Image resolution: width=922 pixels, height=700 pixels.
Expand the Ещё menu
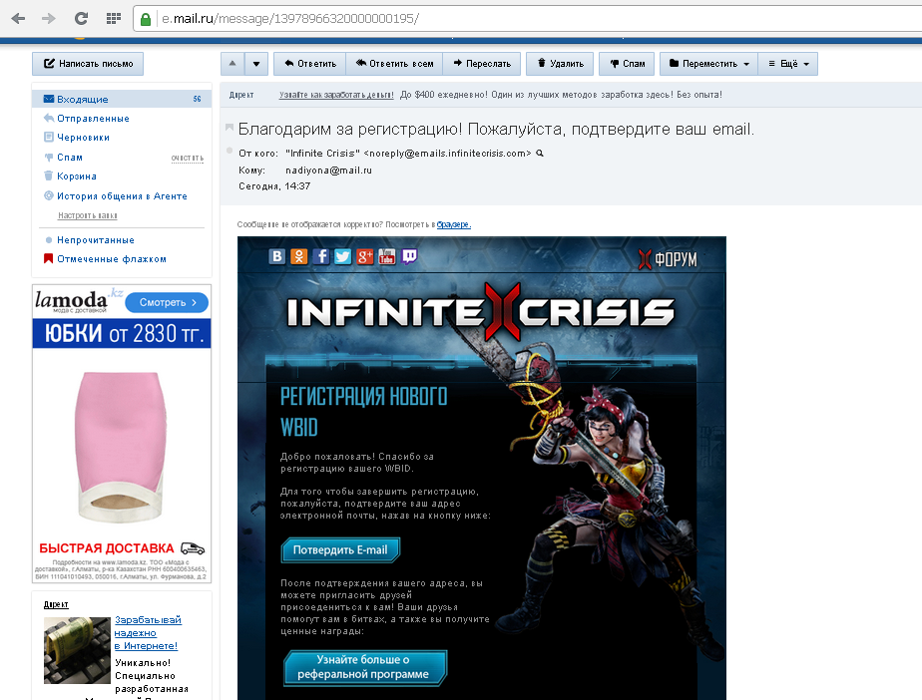pos(788,64)
